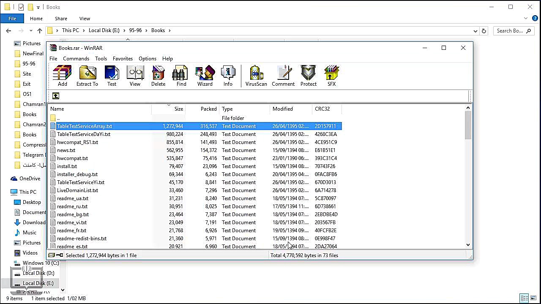
Task: Run the Test archive tool
Action: coord(112,76)
